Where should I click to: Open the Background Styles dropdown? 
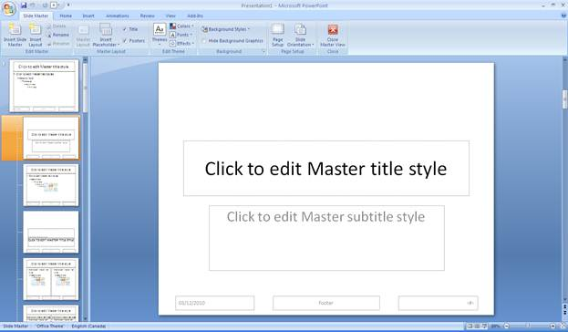pos(226,29)
